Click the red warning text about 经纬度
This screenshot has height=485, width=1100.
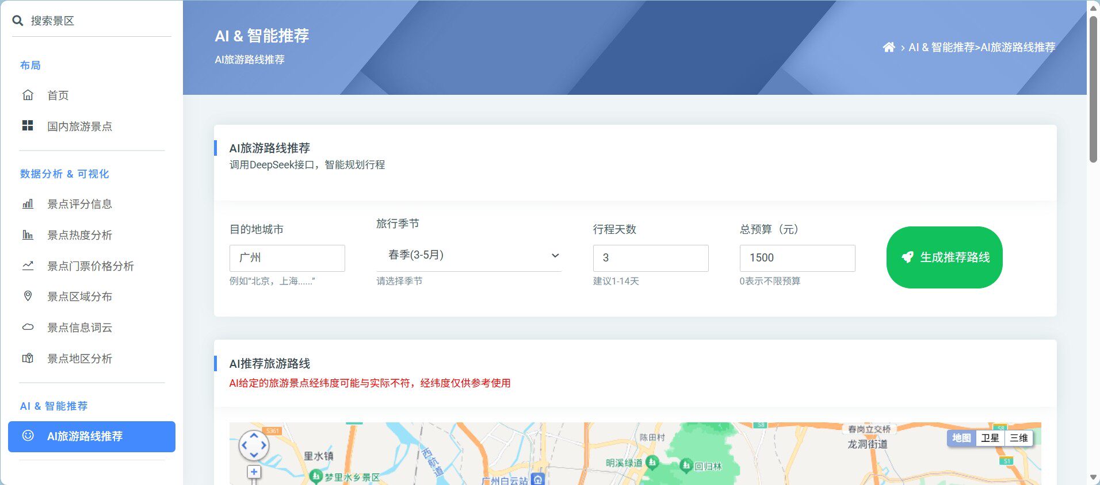click(370, 383)
